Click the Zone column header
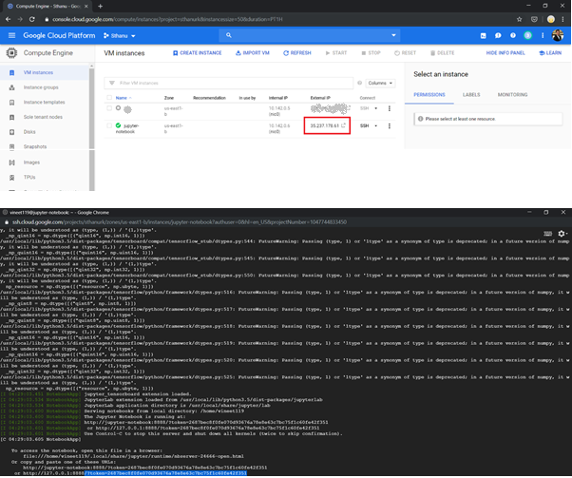The image size is (572, 478). [168, 98]
